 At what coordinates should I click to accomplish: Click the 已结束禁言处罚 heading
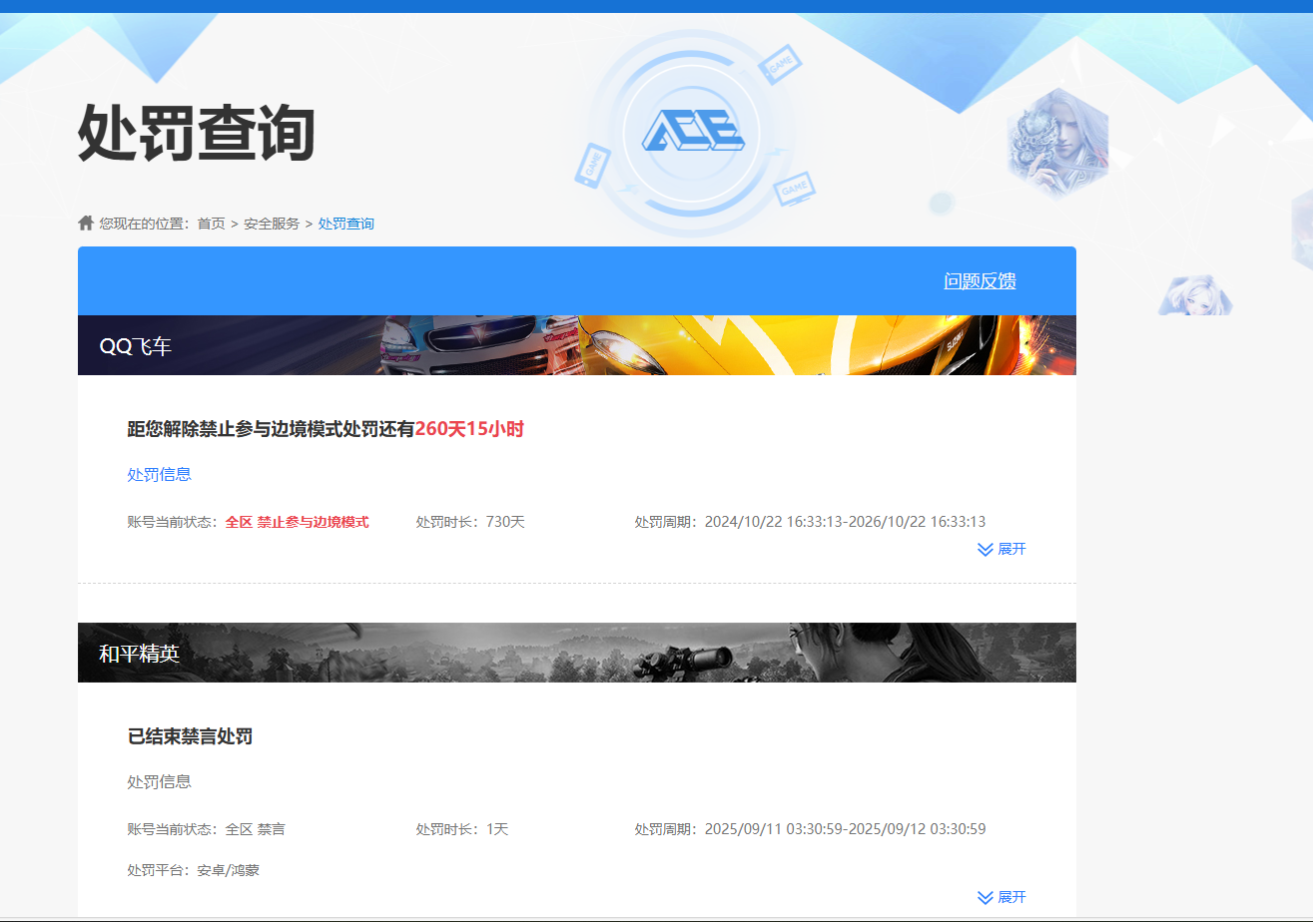190,735
